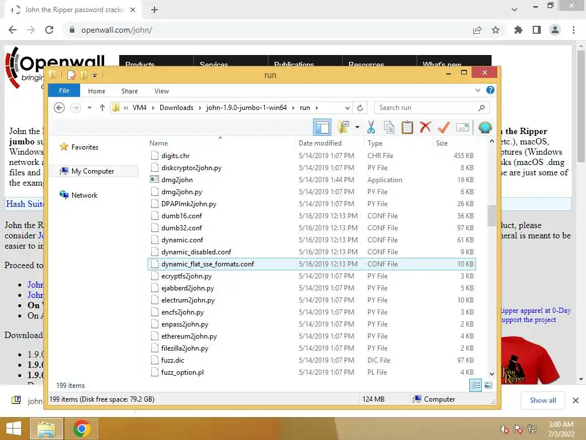Open Windows Start button

tap(14, 429)
